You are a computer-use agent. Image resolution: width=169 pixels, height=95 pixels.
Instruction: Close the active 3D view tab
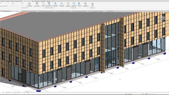[21, 11]
